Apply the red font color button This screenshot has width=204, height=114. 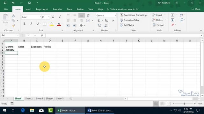(x=59, y=24)
